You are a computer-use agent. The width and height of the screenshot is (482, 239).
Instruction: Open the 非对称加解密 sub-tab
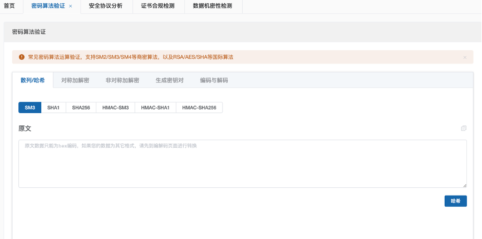click(x=122, y=80)
